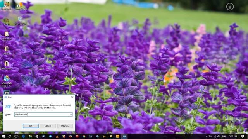Open network Wi-Fi tray icon
The height and width of the screenshot is (139, 248).
coord(215,136)
